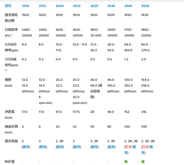Click the green protective cover dot under 2540

click(126, 162)
